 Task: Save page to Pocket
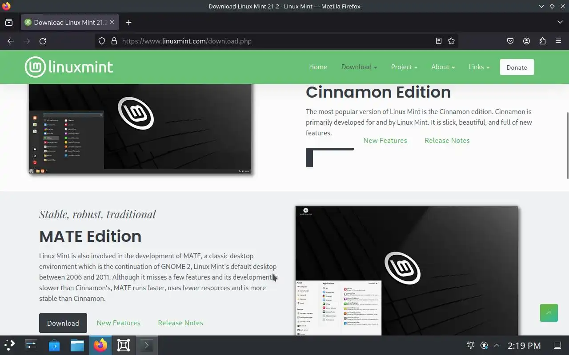pyautogui.click(x=510, y=41)
